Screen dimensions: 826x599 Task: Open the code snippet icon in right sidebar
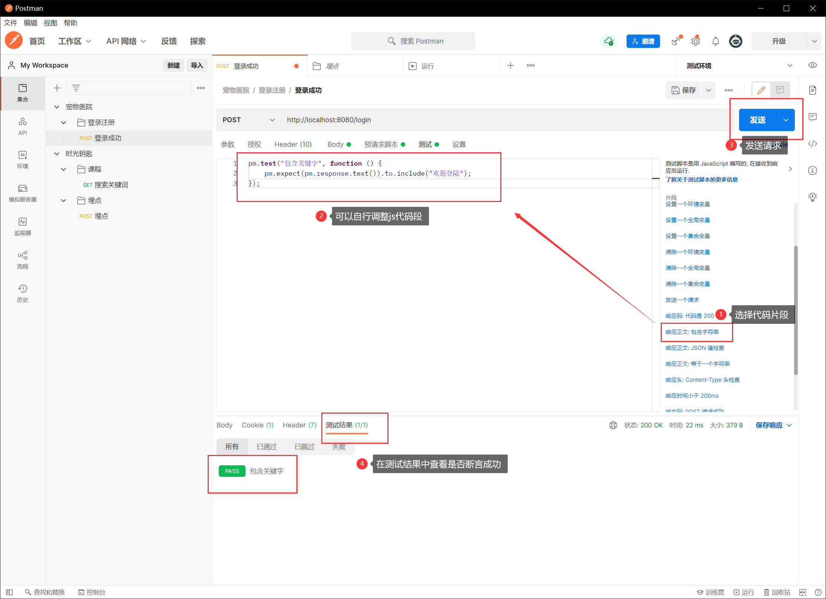(x=812, y=144)
